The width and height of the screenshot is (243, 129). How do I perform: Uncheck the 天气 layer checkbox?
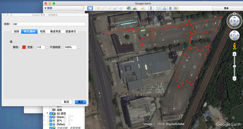point(51,121)
